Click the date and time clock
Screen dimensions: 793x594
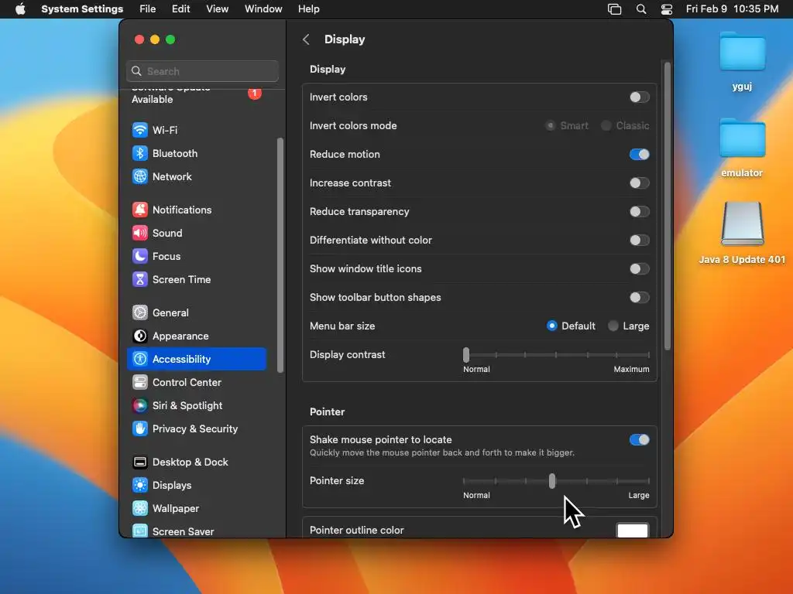coord(732,9)
